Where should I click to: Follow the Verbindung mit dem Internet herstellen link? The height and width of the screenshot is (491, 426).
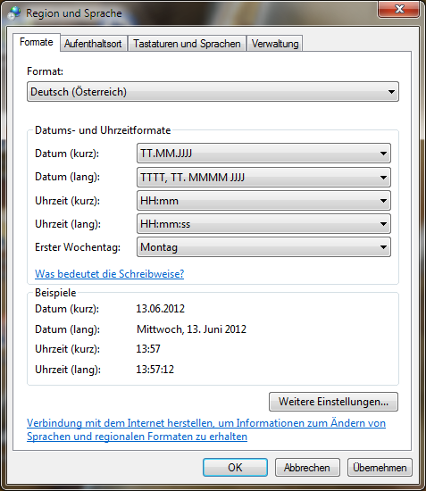tap(206, 429)
